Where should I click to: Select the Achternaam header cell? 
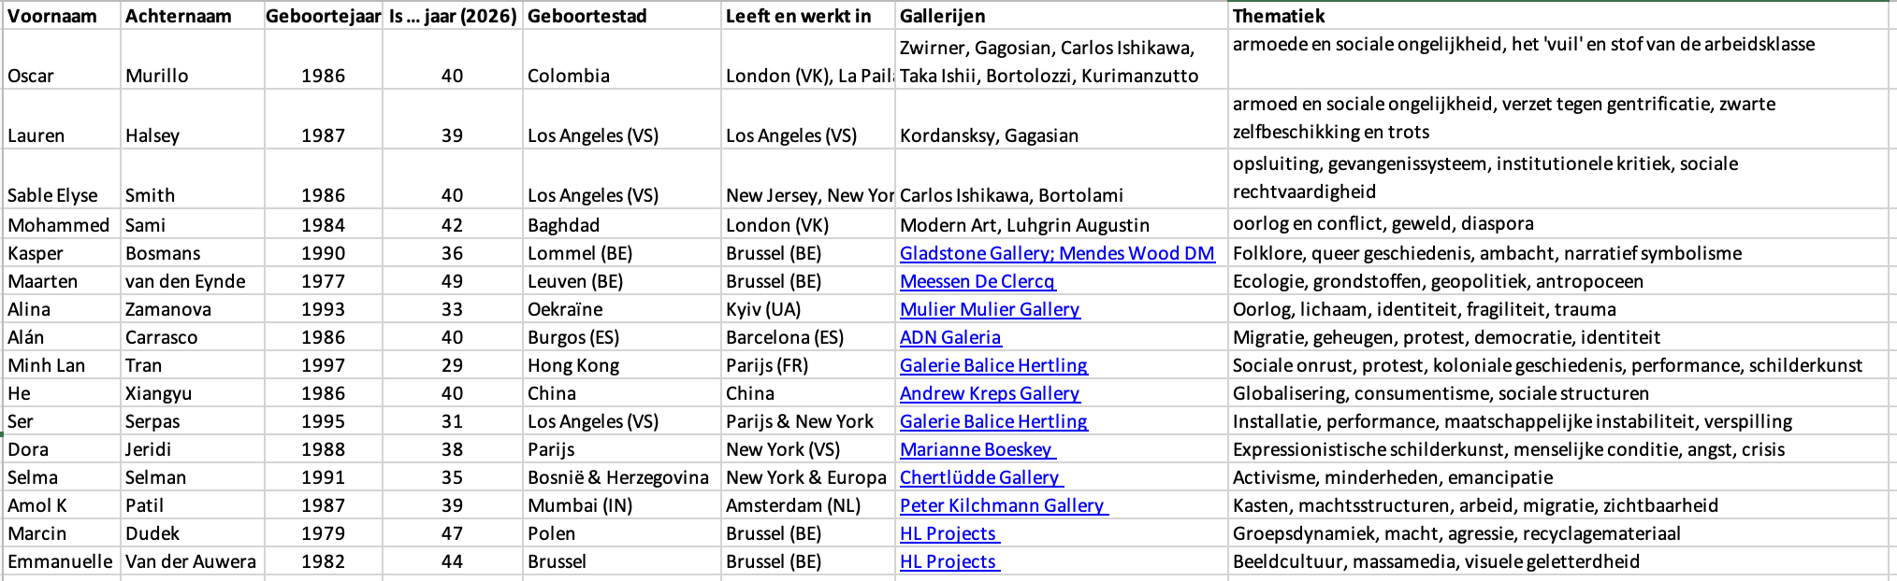[193, 16]
